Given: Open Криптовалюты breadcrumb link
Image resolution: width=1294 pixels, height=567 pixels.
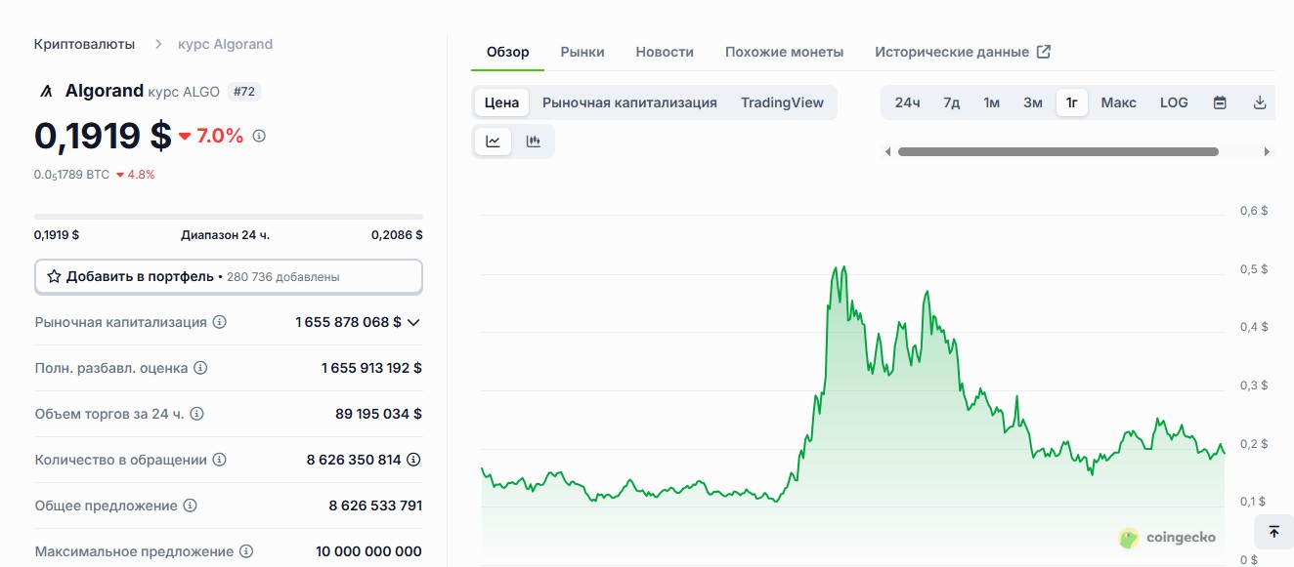Looking at the screenshot, I should pos(84,44).
